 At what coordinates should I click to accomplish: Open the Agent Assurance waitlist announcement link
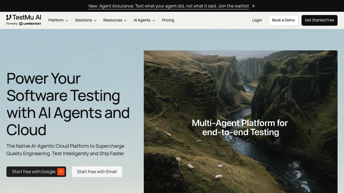click(x=169, y=6)
